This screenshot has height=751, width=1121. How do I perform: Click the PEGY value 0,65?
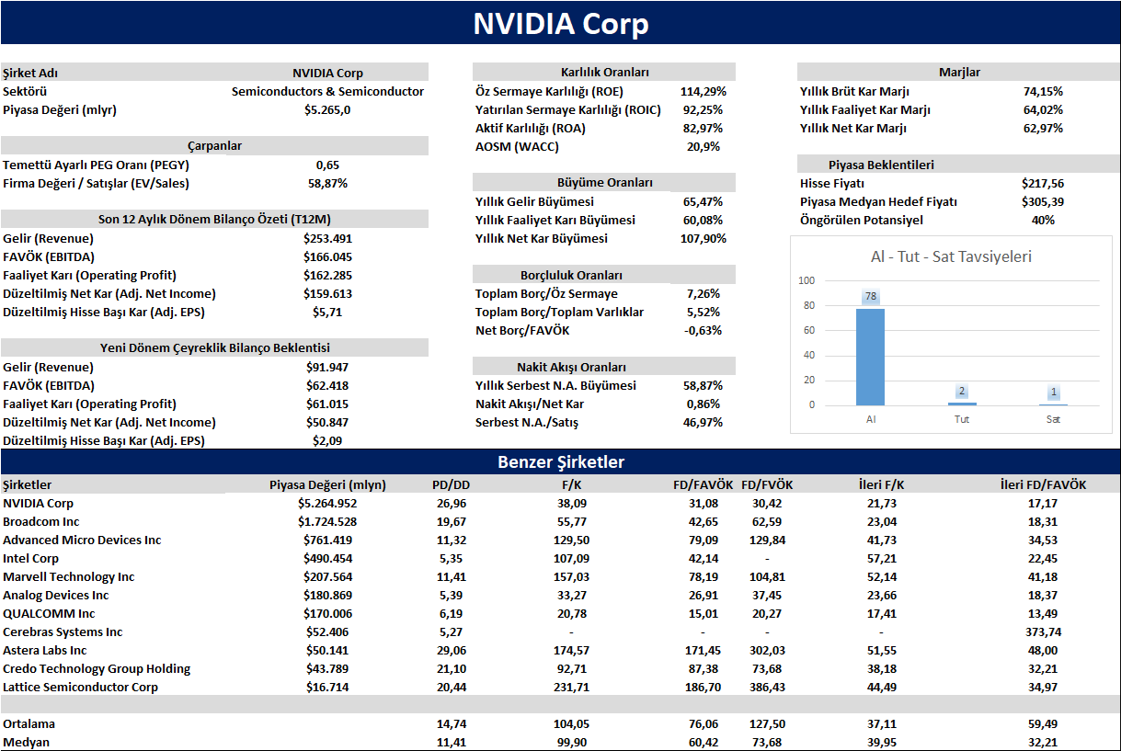327,165
